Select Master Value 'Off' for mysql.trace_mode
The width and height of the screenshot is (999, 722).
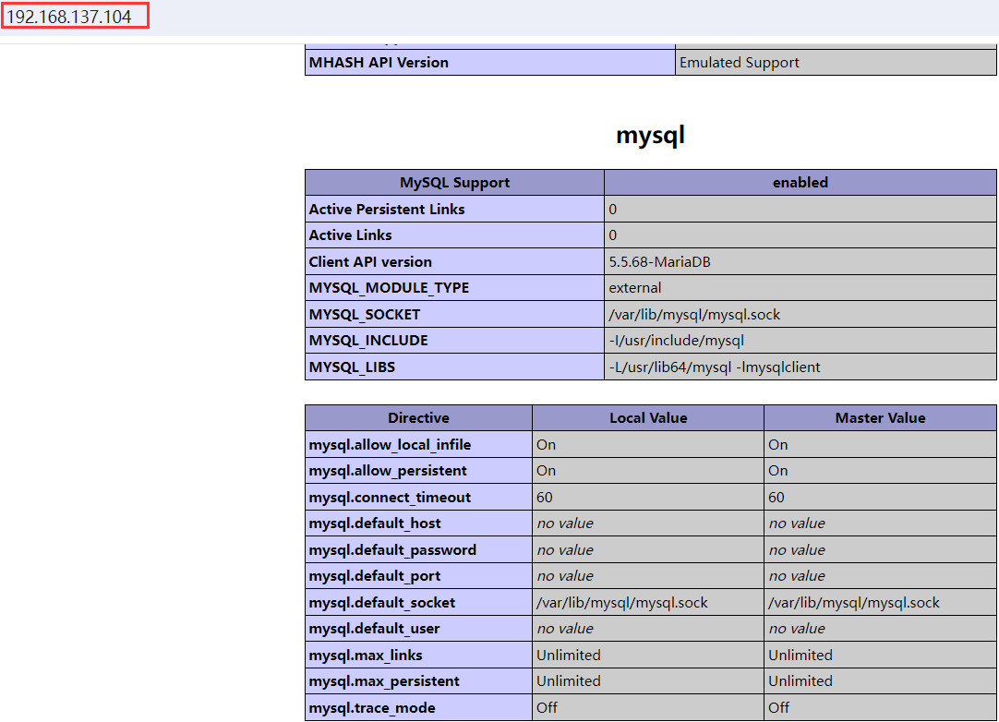coord(881,708)
